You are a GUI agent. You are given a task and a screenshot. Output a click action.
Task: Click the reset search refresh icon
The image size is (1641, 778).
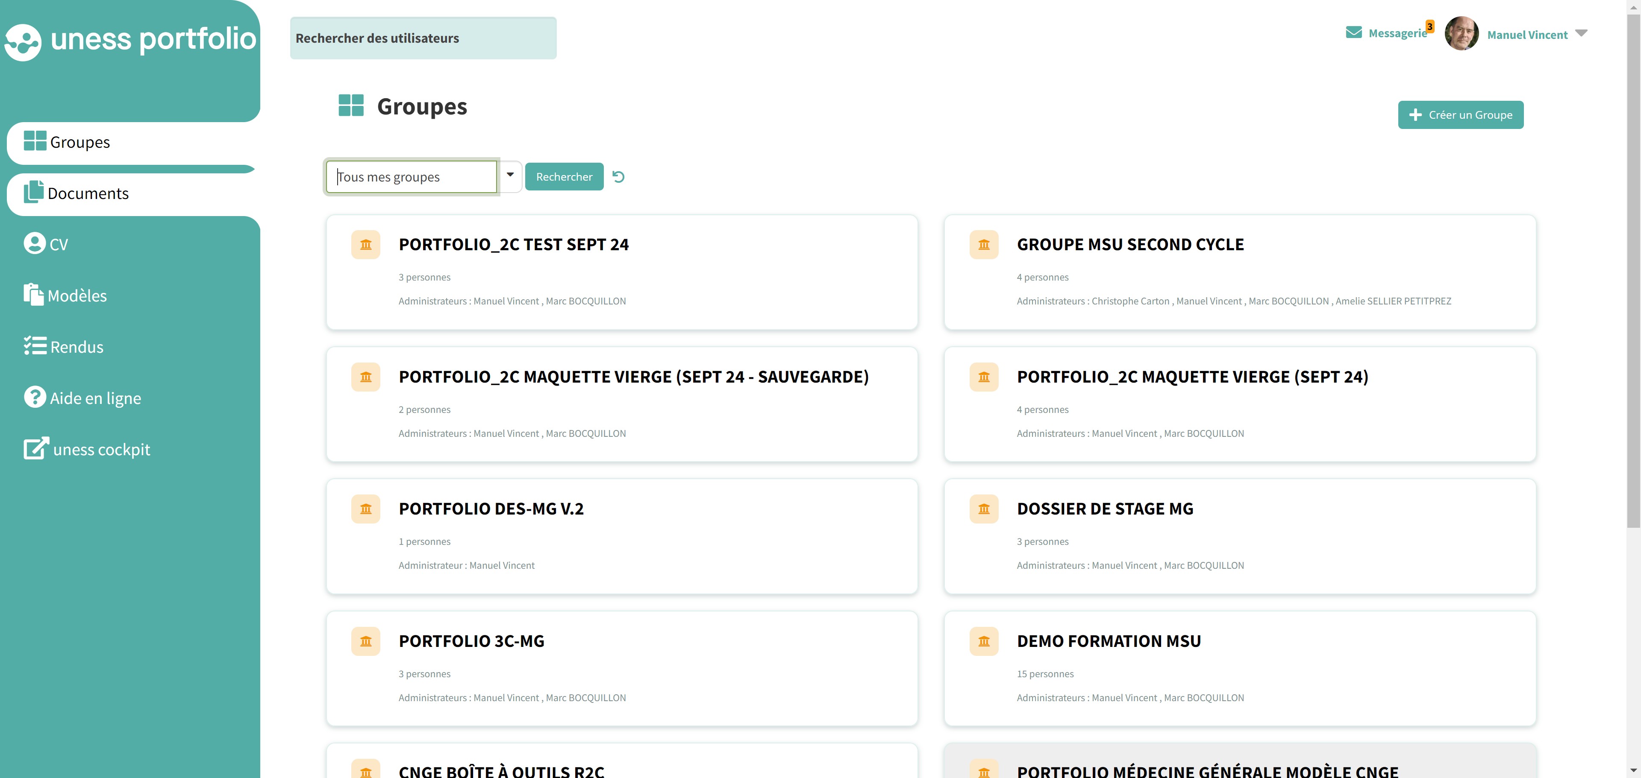pos(618,176)
